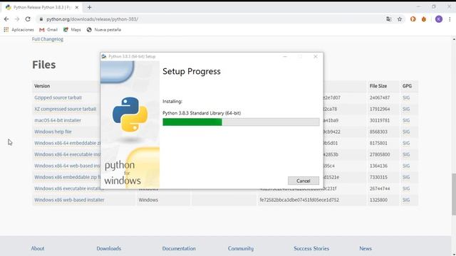This screenshot has height=256, width=456.
Task: Open the flame extension icon
Action: [x=424, y=19]
